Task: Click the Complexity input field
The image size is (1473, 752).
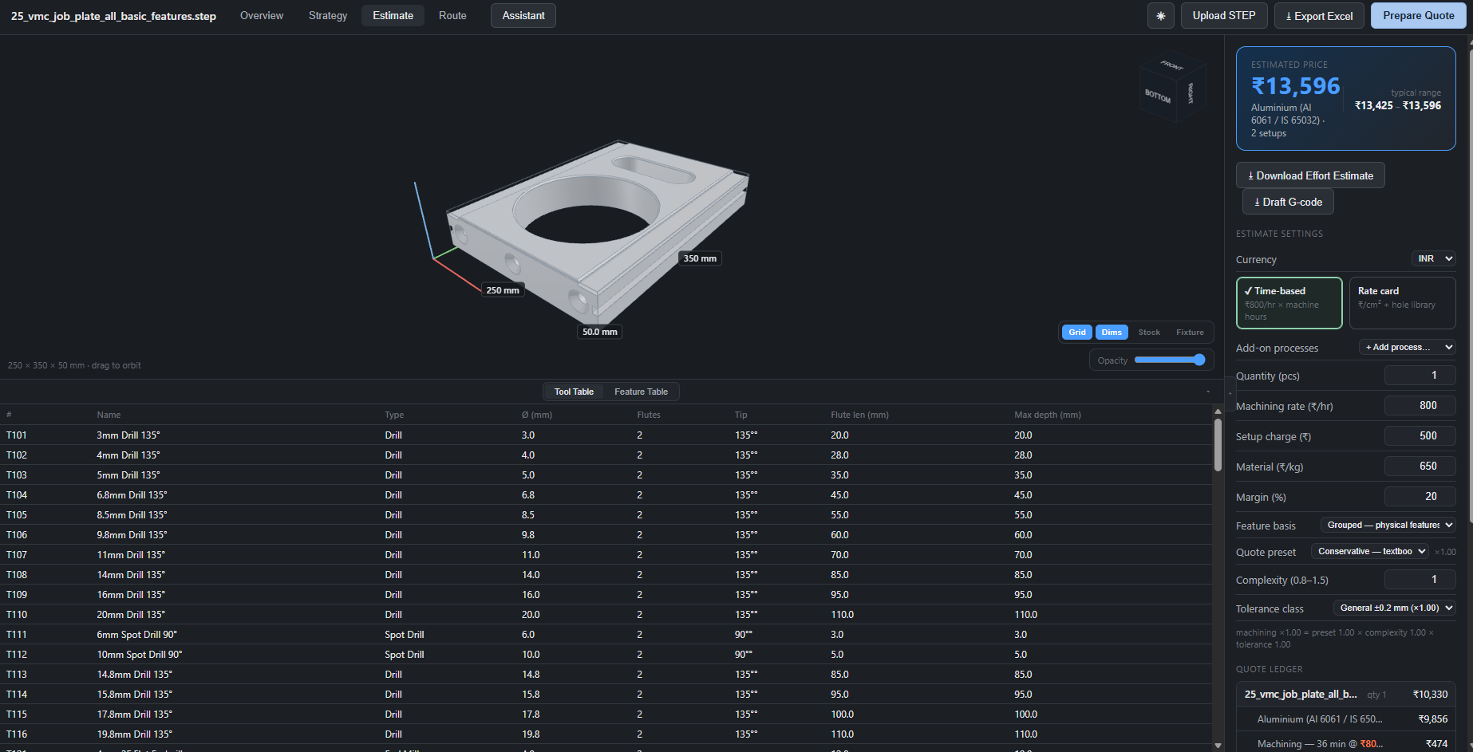Action: [x=1420, y=580]
